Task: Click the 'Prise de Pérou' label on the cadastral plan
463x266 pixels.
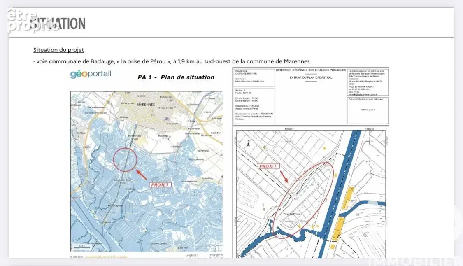Action: (x=291, y=214)
